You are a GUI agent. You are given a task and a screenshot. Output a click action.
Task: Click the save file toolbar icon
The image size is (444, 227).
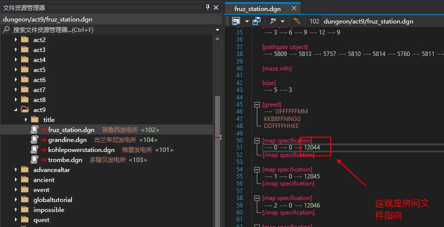pyautogui.click(x=236, y=21)
